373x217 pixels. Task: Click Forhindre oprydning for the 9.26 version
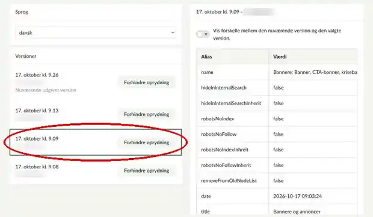[147, 82]
